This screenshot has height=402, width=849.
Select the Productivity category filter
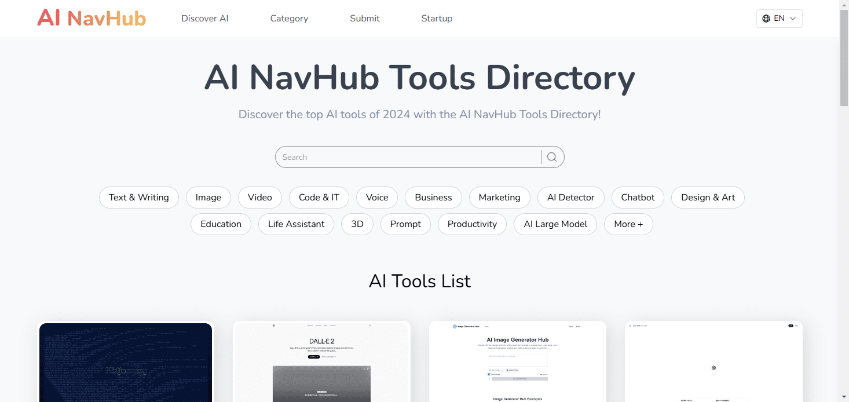(472, 224)
